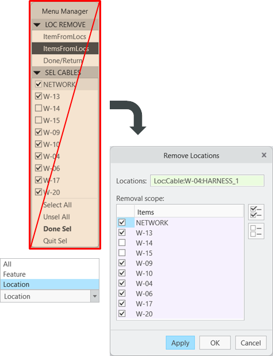Collapse the LOC REMOVE section triangle
This screenshot has width=273, height=356.
(x=37, y=25)
